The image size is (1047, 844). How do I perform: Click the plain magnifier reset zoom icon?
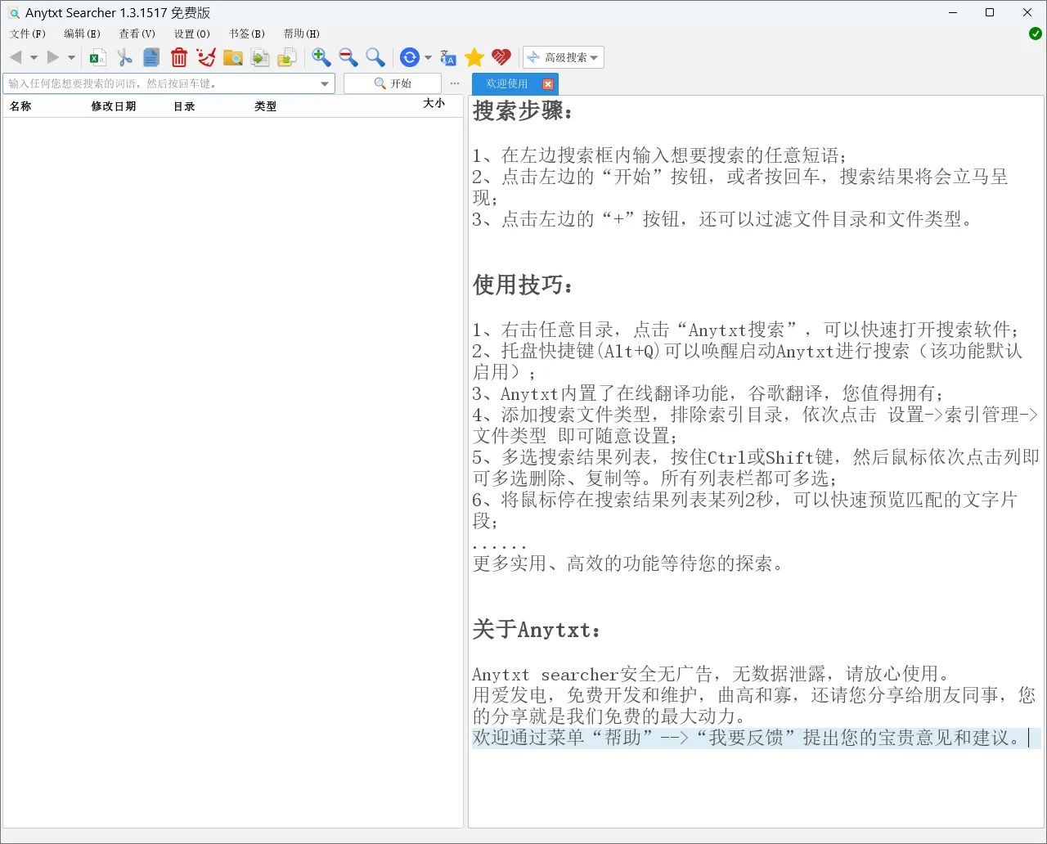(x=375, y=57)
